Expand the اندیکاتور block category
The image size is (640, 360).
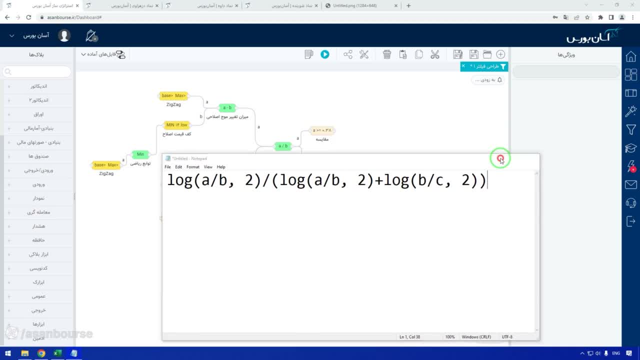click(37, 86)
